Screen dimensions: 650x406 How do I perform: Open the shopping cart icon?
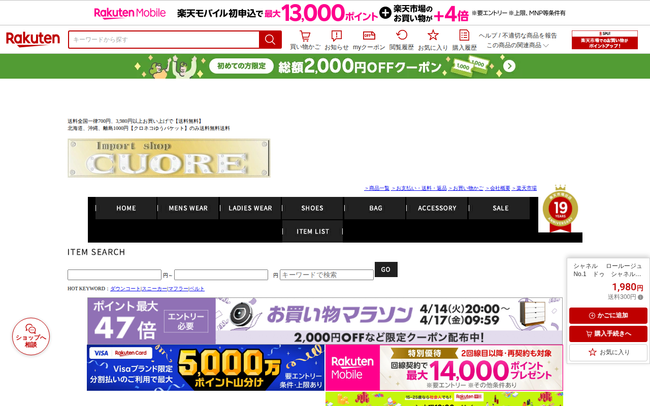[x=305, y=36]
